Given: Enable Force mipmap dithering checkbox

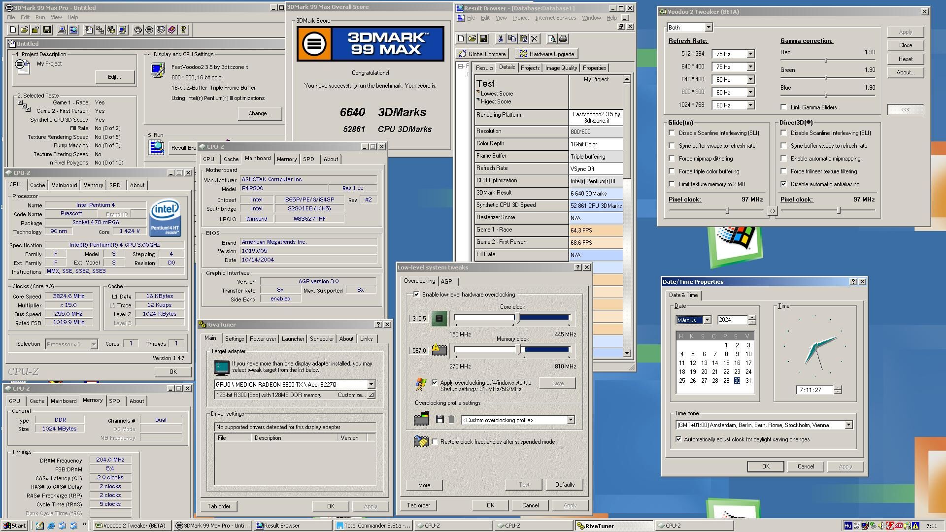Looking at the screenshot, I should (672, 158).
